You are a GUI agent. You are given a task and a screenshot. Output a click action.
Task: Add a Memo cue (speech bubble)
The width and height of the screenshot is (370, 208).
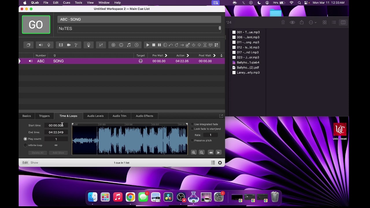point(210,45)
